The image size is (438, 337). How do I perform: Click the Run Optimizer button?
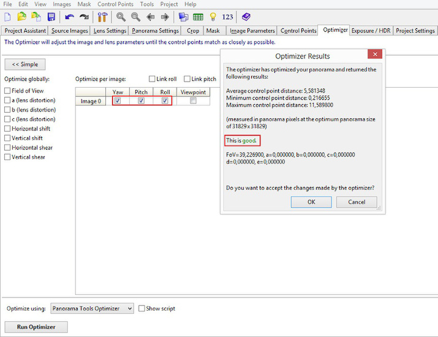pyautogui.click(x=36, y=327)
